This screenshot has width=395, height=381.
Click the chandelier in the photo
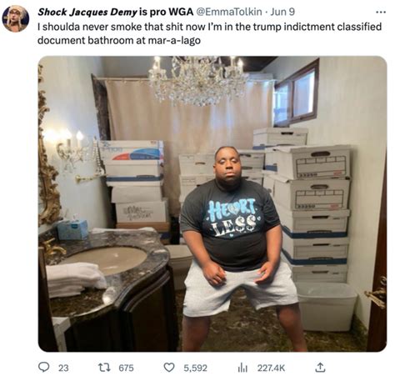coord(197,81)
